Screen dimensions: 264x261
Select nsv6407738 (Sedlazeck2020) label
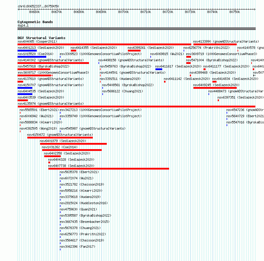(71, 166)
